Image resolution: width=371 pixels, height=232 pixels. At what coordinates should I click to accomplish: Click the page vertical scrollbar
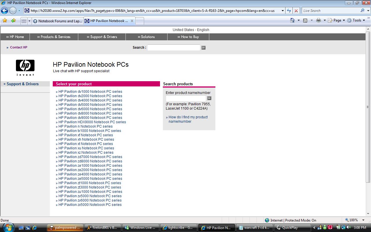[x=368, y=107]
